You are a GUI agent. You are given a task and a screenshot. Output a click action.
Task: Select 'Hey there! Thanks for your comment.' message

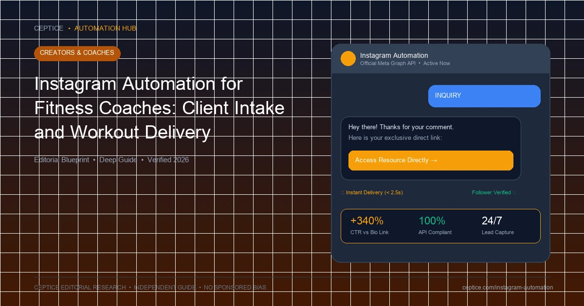[401, 127]
